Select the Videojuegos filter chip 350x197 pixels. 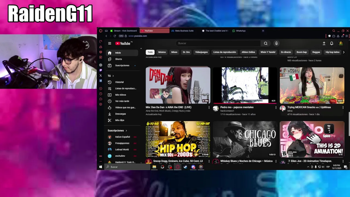201,52
